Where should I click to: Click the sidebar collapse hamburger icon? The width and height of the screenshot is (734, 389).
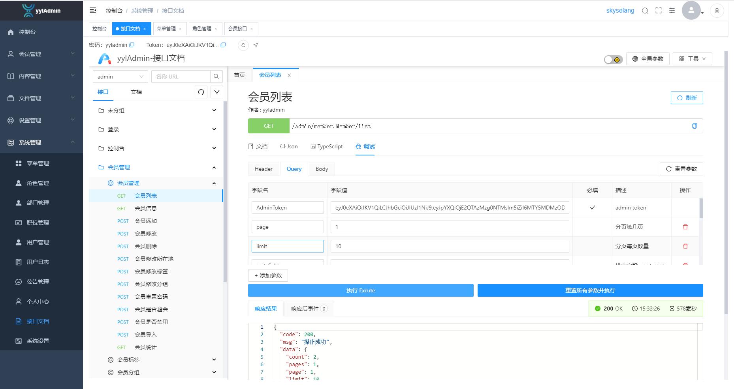tap(93, 11)
